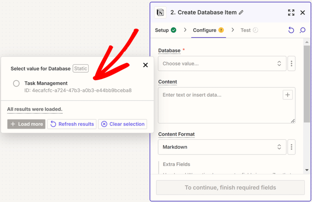Expand the step panel to fullscreen
Screen dimensions: 312x202
pos(291,12)
